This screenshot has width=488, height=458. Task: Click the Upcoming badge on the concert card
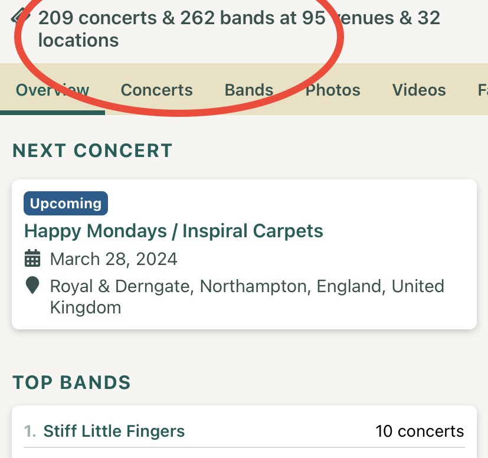[65, 203]
